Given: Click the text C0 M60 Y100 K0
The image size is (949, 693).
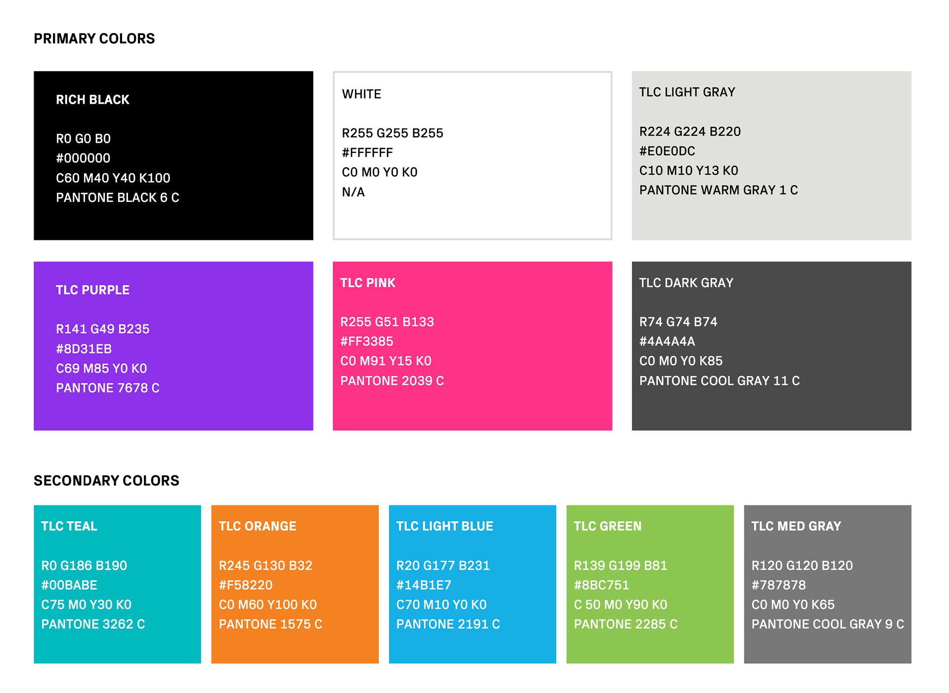Looking at the screenshot, I should point(268,605).
